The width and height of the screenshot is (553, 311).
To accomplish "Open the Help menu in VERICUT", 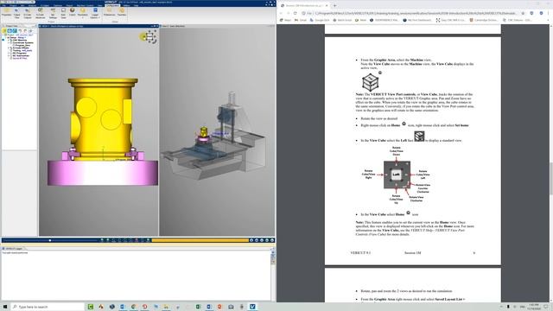I will [136, 5].
